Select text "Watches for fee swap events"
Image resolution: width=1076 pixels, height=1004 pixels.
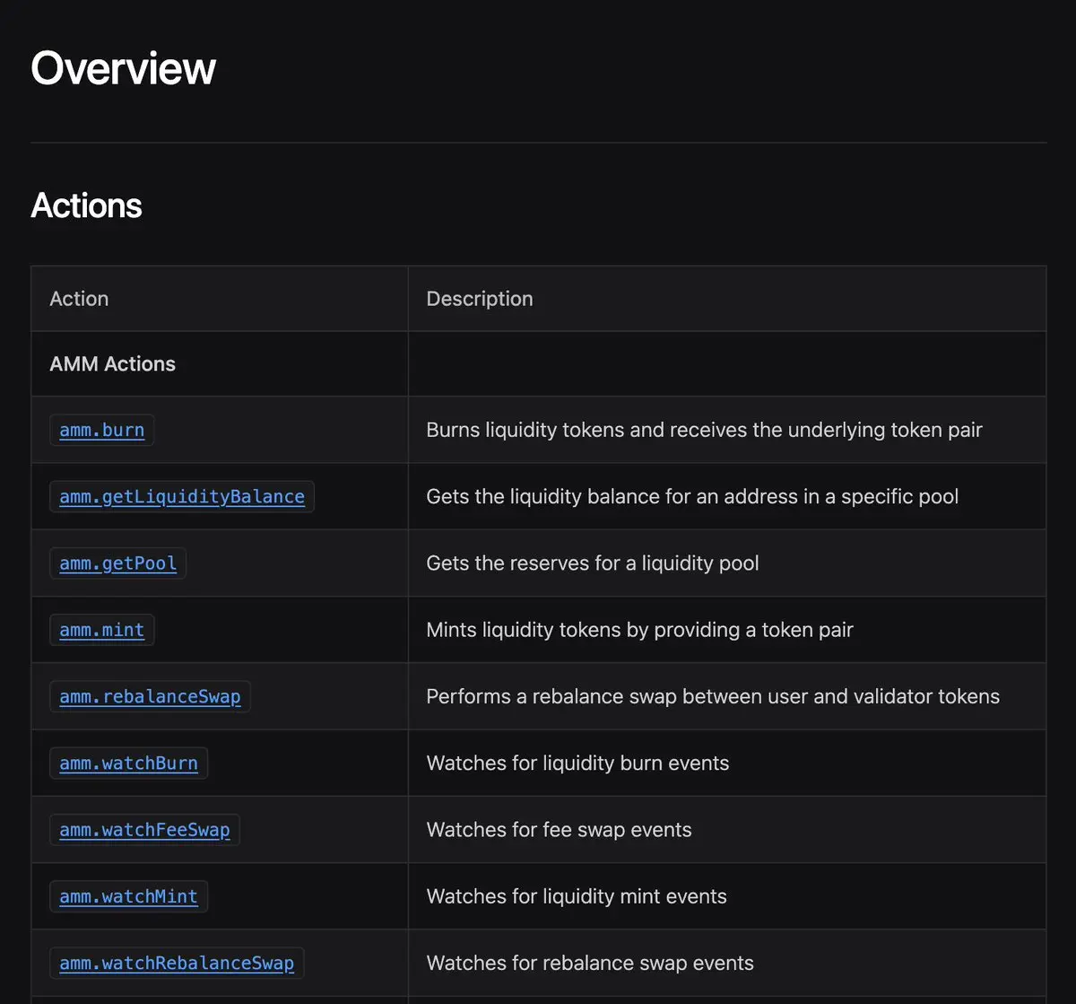pos(559,830)
